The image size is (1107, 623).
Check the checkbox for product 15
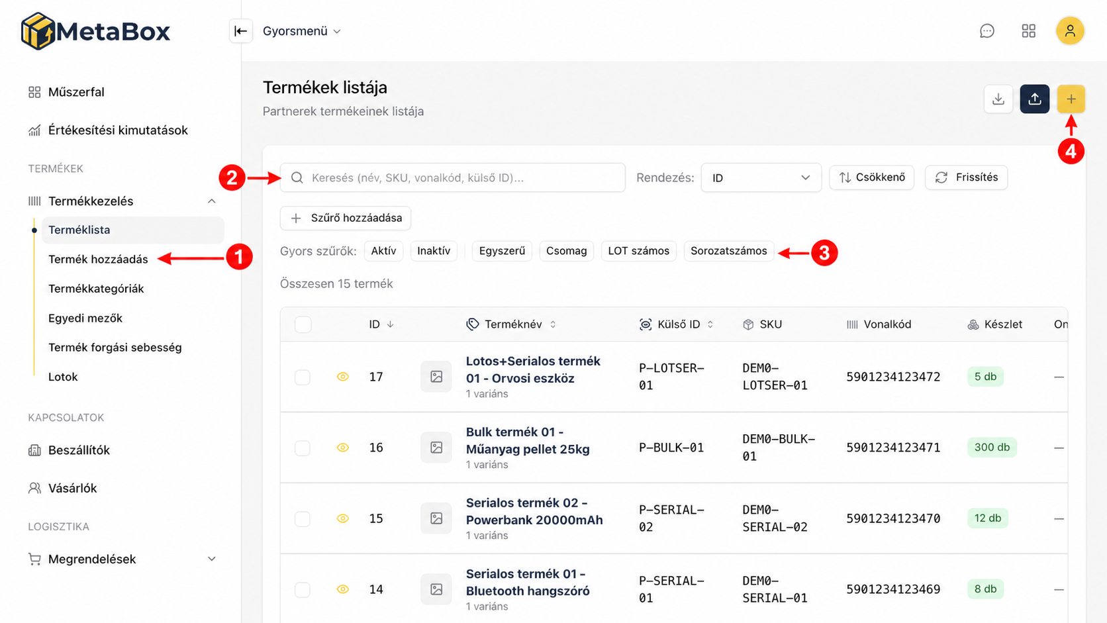coord(303,518)
